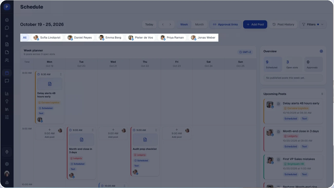The height and width of the screenshot is (188, 334).
Task: Click the user avatar in sidebar
Action: [x=7, y=174]
